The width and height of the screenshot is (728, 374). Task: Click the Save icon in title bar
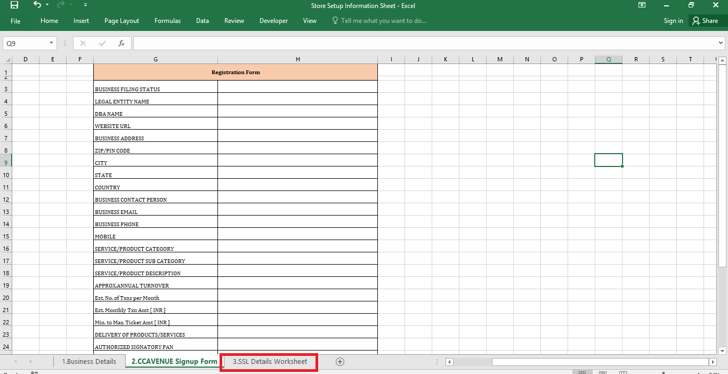14,5
